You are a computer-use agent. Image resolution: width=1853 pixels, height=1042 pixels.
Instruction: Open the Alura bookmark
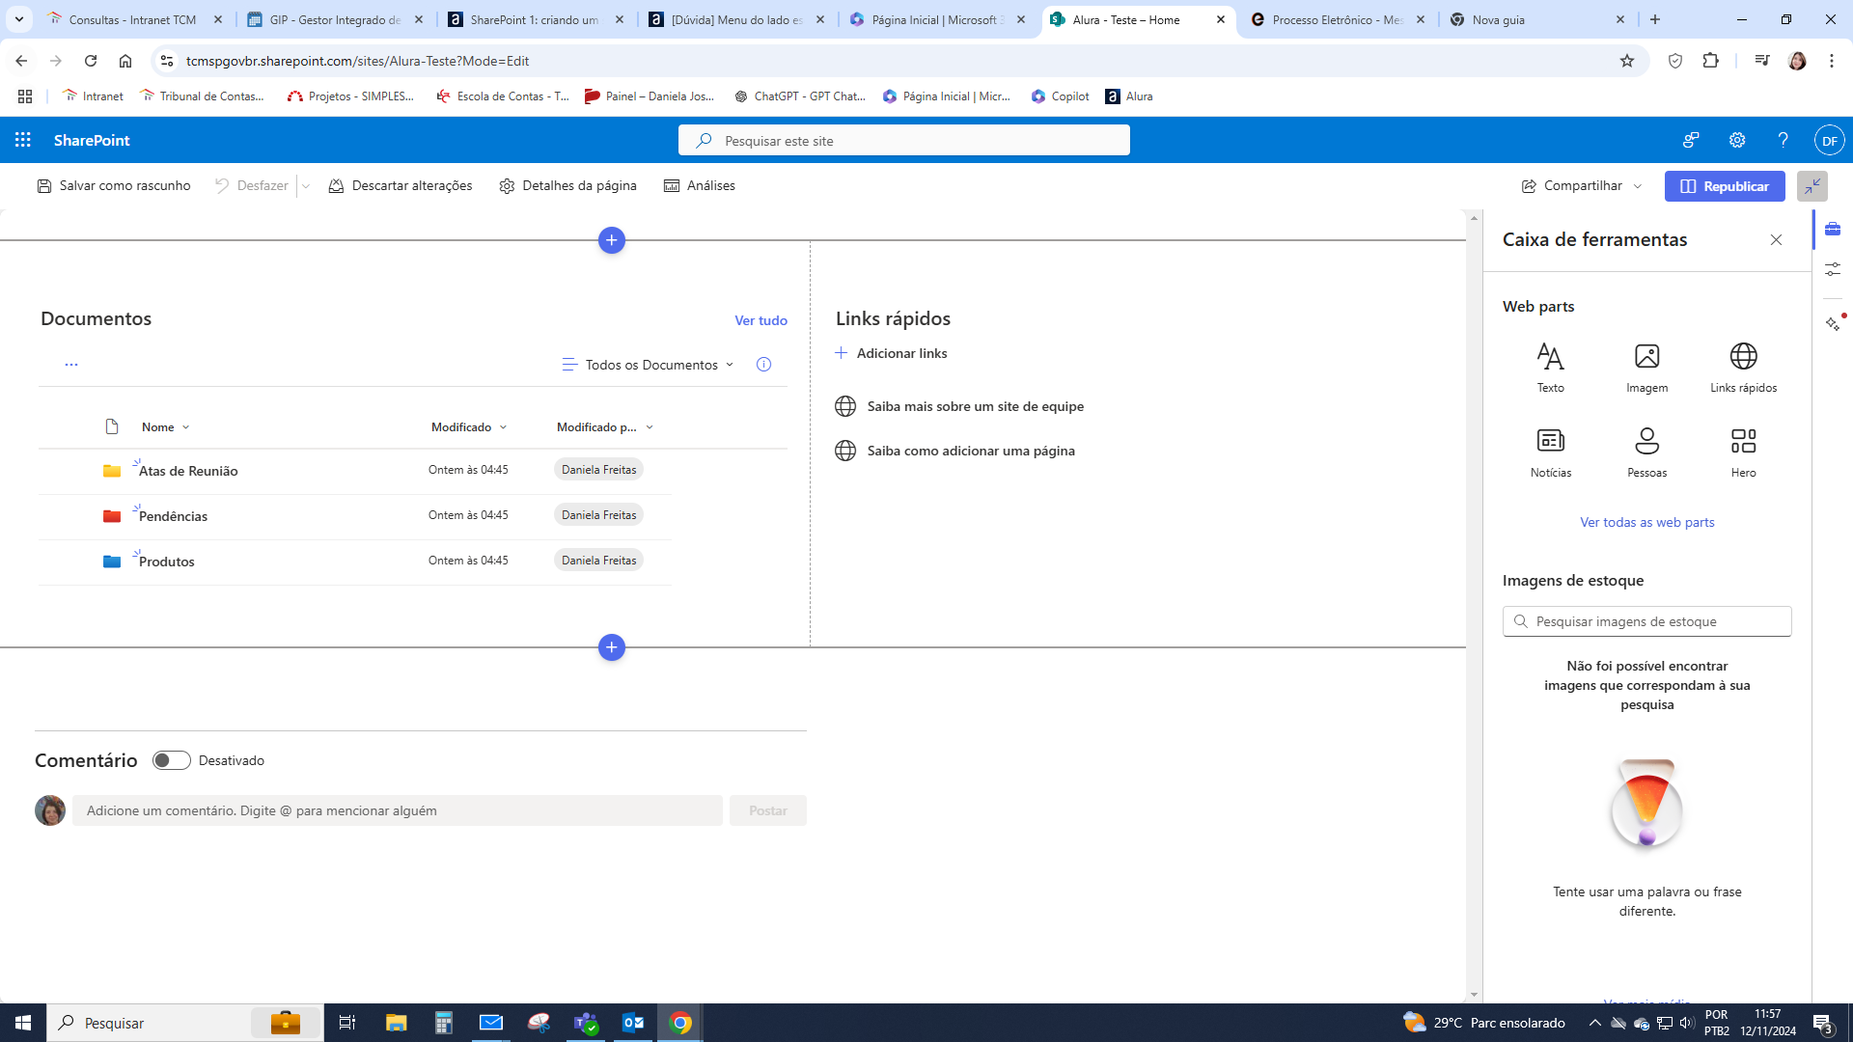click(1129, 96)
